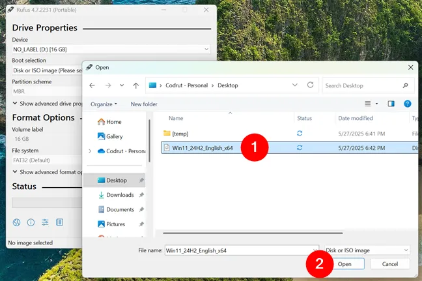Toggle the preview pane icon
Image resolution: width=422 pixels, height=281 pixels.
pyautogui.click(x=391, y=104)
